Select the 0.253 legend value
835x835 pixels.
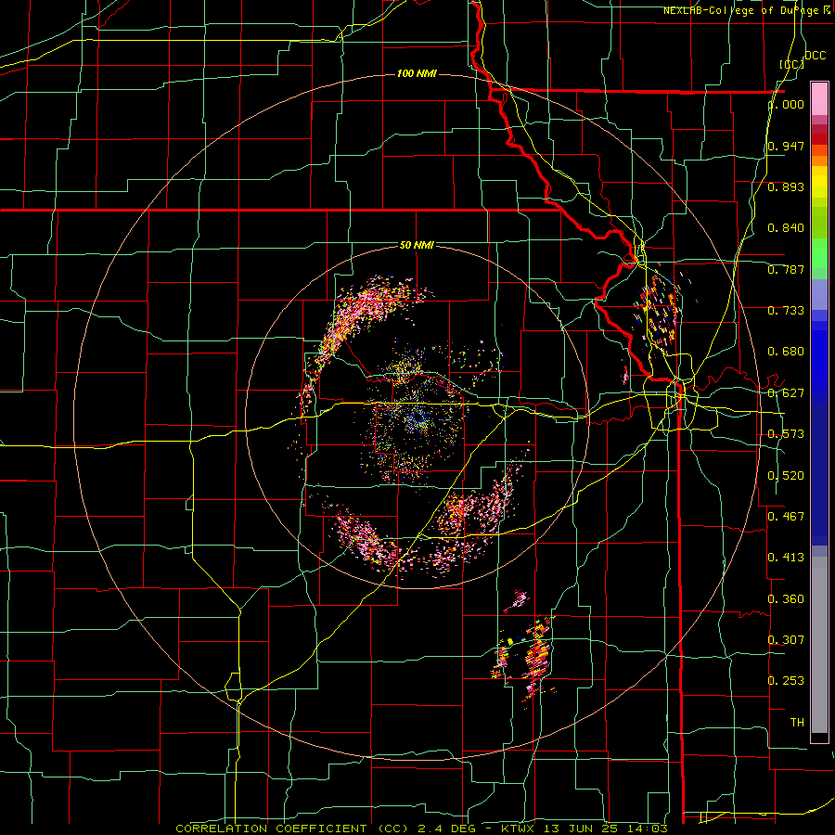point(786,681)
